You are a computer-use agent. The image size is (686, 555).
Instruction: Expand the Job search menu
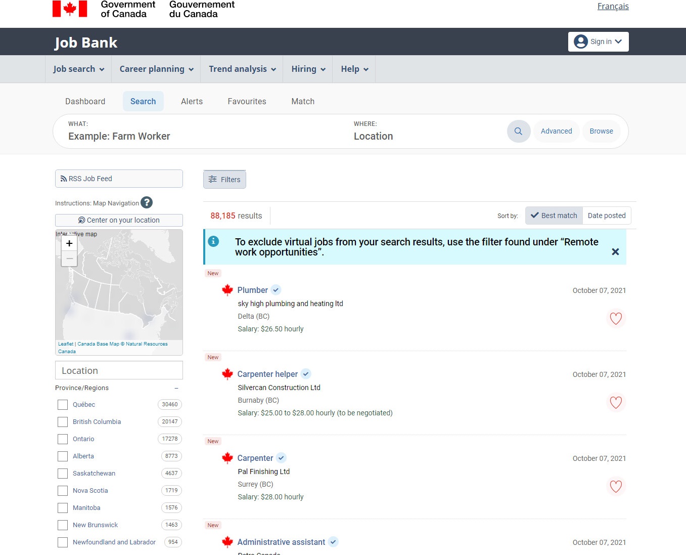[x=78, y=69]
